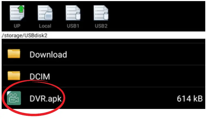Click empty area of the Download row

(133, 54)
